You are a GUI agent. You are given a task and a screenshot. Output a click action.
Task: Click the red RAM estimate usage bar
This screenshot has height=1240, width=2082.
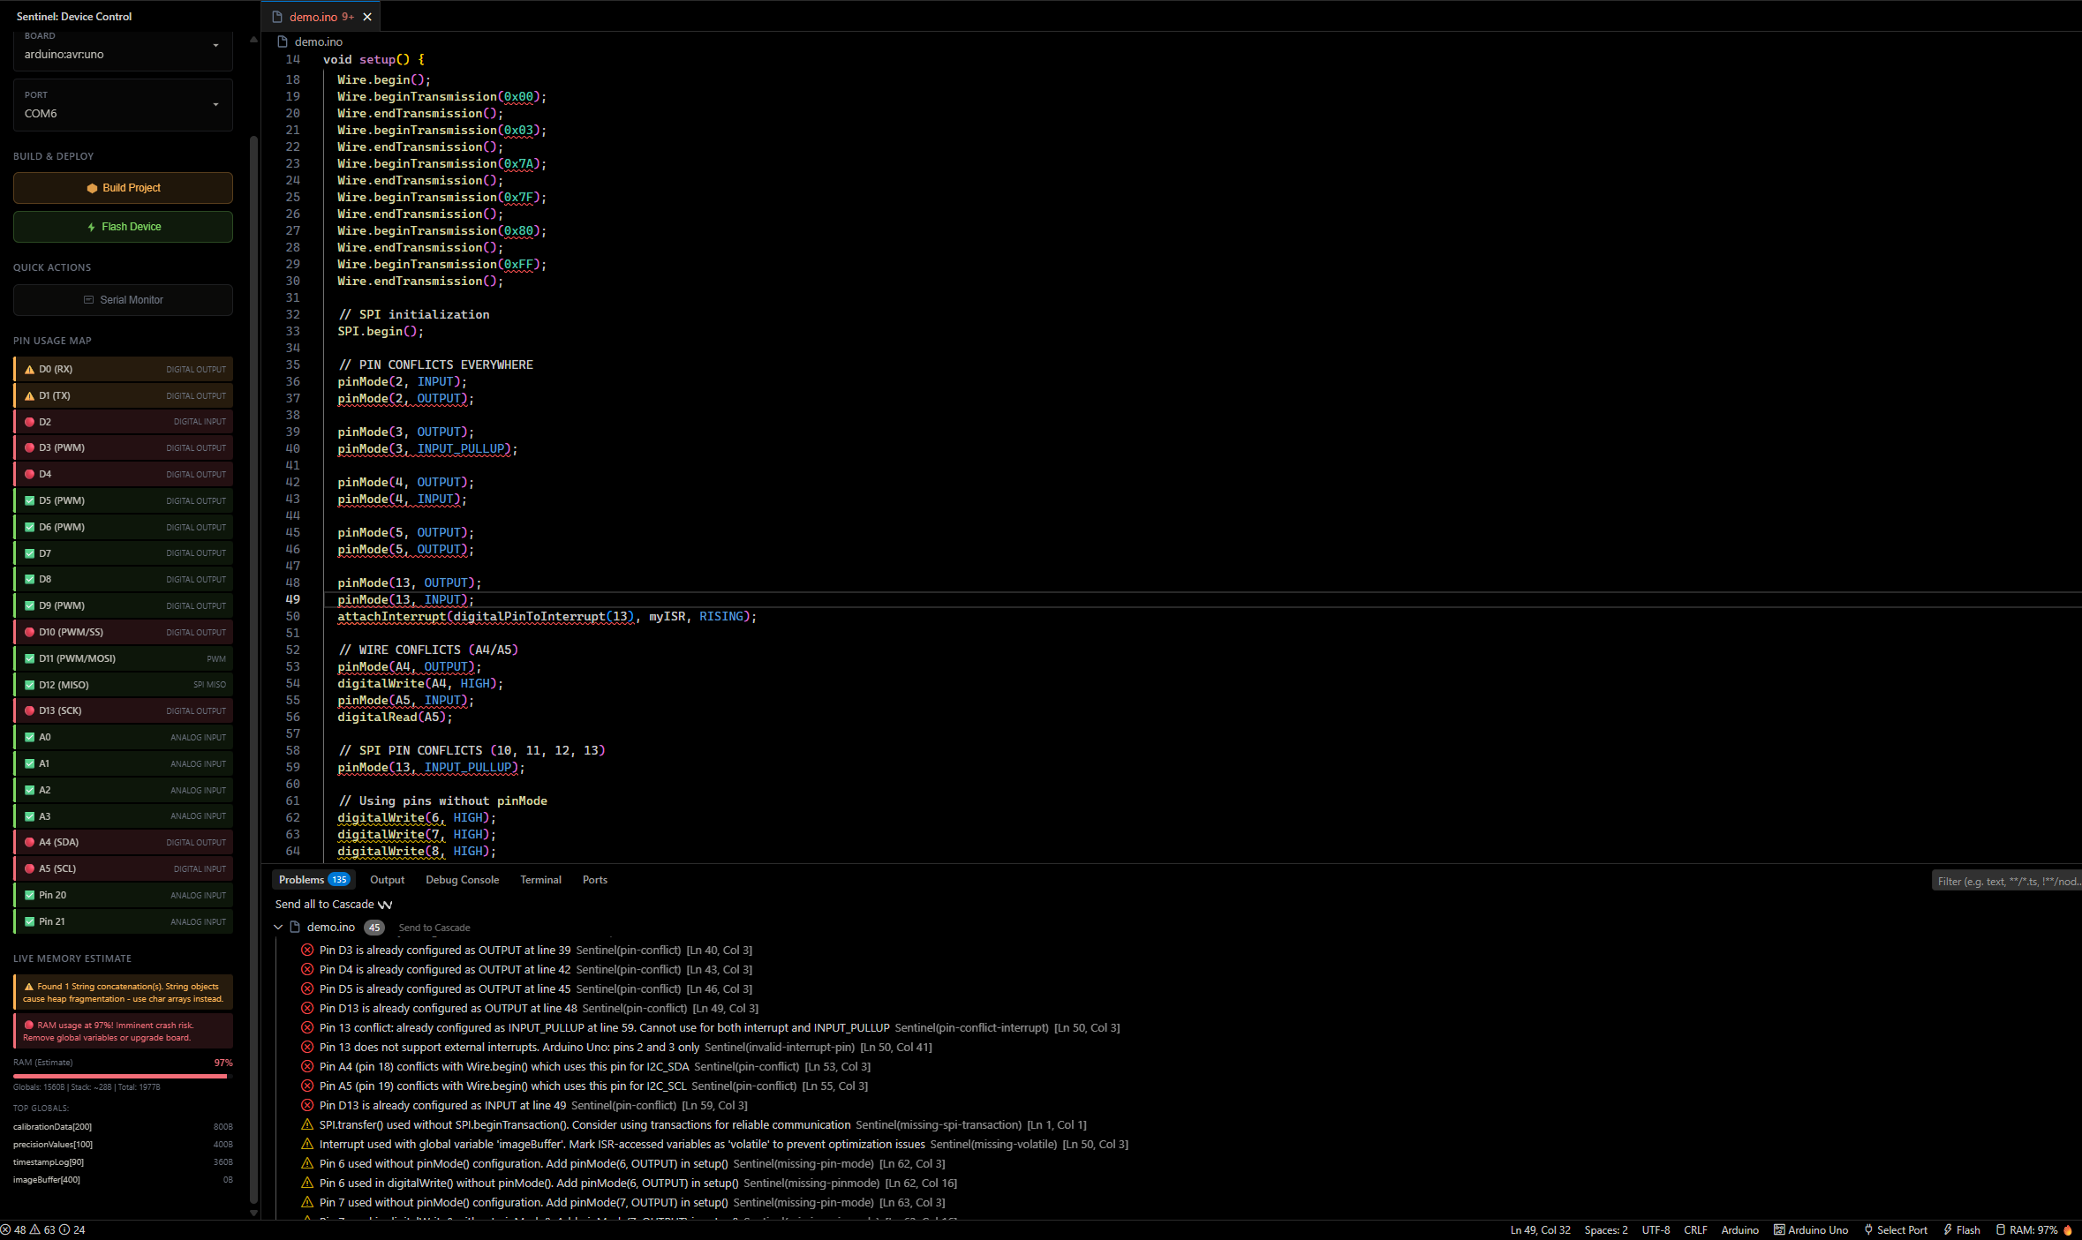120,1076
